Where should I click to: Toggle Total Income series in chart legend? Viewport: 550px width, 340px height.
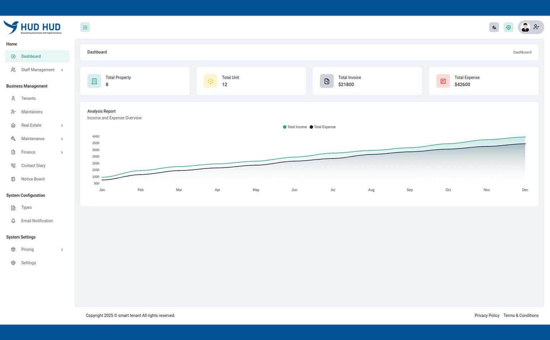[295, 127]
